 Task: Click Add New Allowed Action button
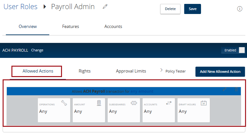(x=220, y=72)
